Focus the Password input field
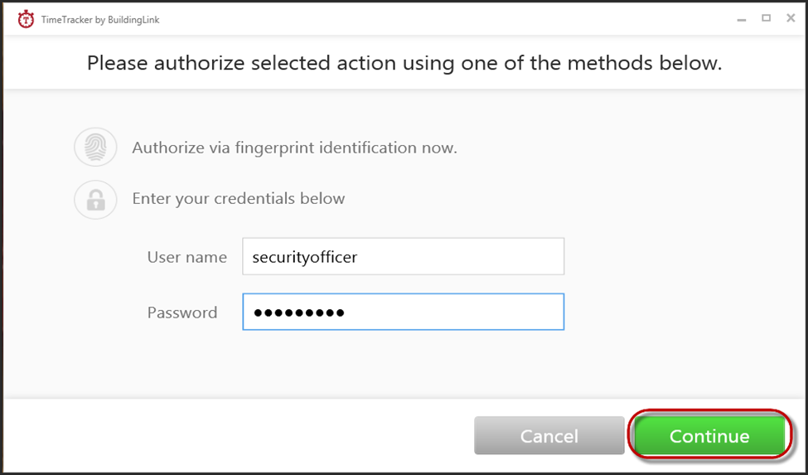The image size is (808, 475). (x=403, y=312)
